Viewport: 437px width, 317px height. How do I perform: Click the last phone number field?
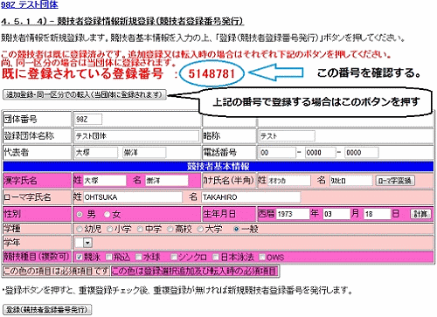pyautogui.click(x=362, y=153)
